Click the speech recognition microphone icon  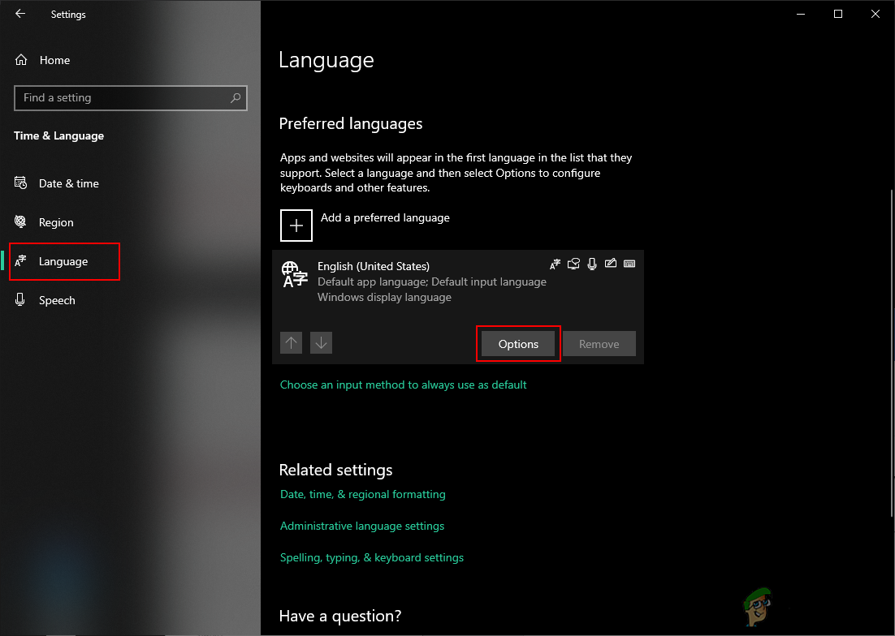[x=592, y=264]
